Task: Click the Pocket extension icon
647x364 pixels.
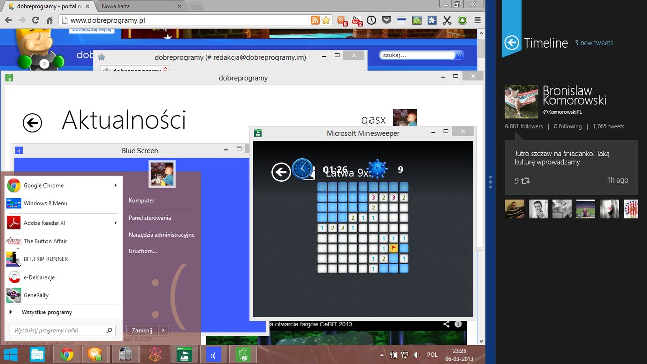Action: tap(387, 20)
